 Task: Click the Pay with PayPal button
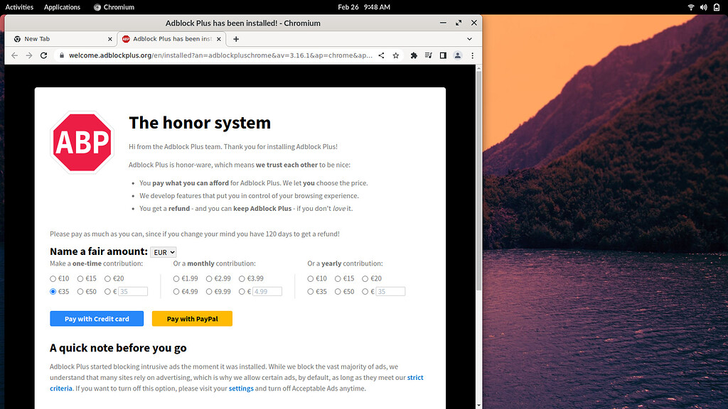click(192, 319)
